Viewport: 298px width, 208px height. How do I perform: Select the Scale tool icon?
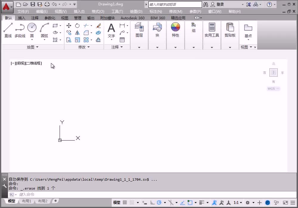[x=77, y=40]
